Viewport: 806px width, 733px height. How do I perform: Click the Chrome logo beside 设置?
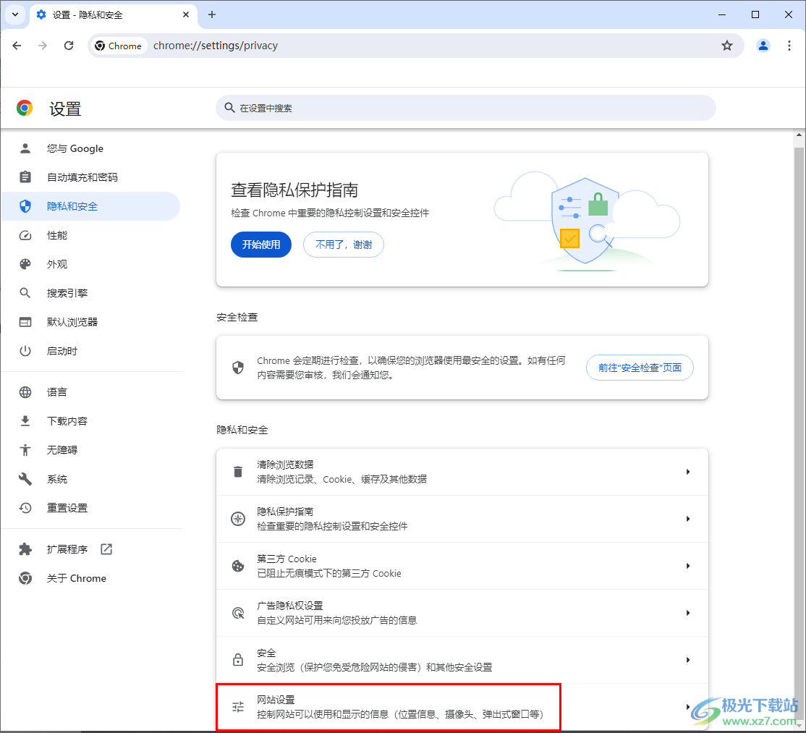pyautogui.click(x=25, y=108)
